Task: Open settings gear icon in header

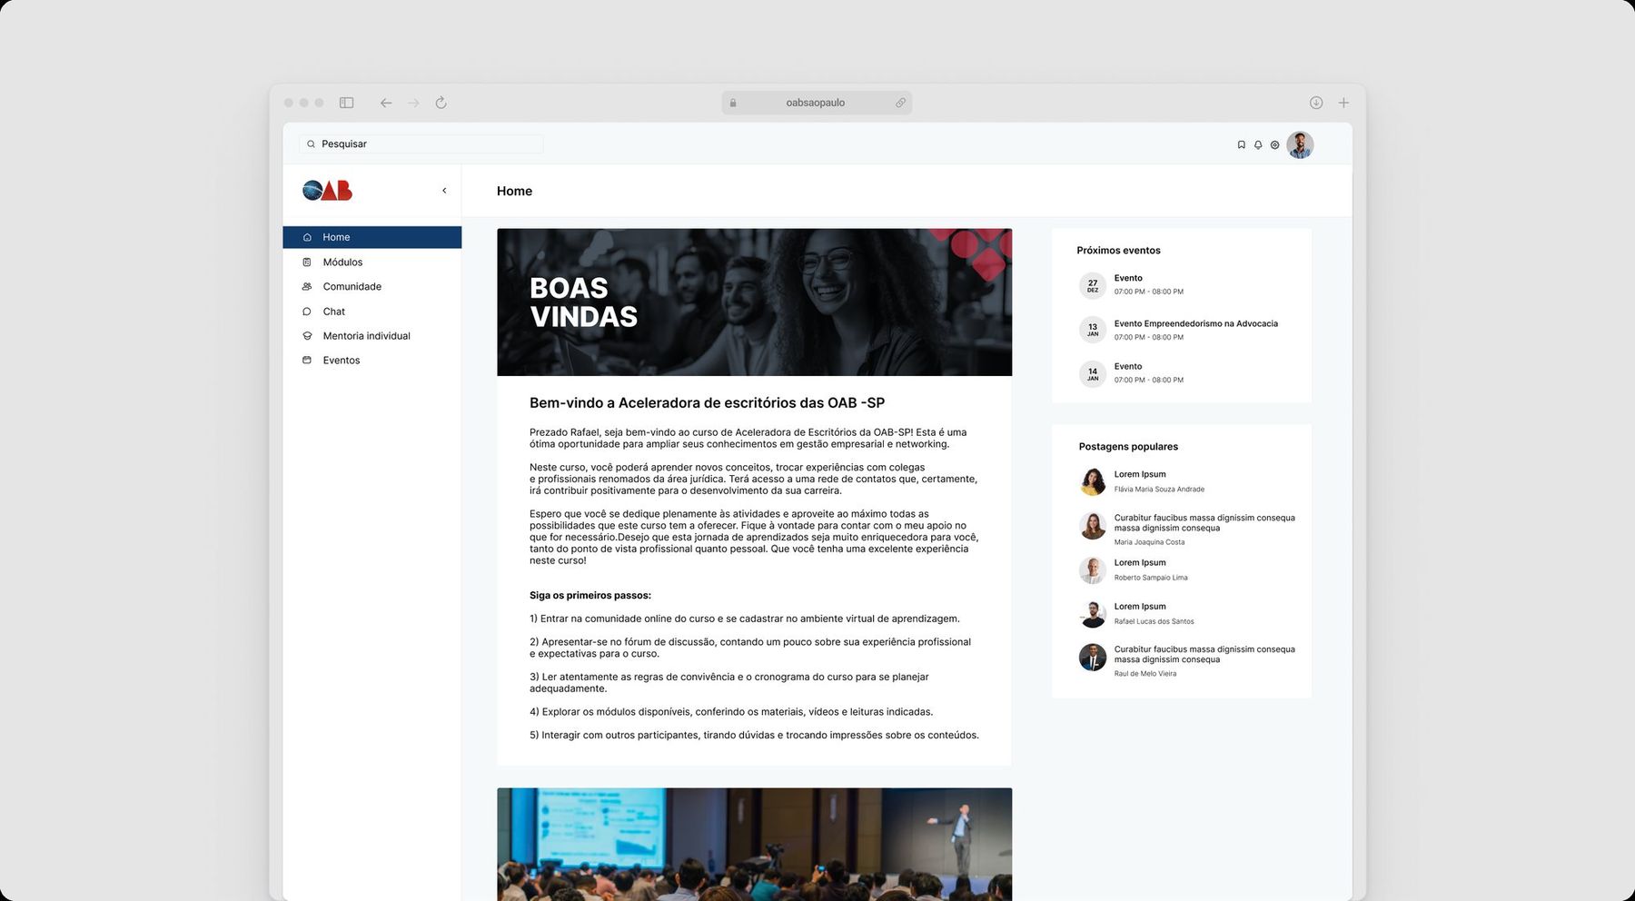Action: click(x=1275, y=144)
